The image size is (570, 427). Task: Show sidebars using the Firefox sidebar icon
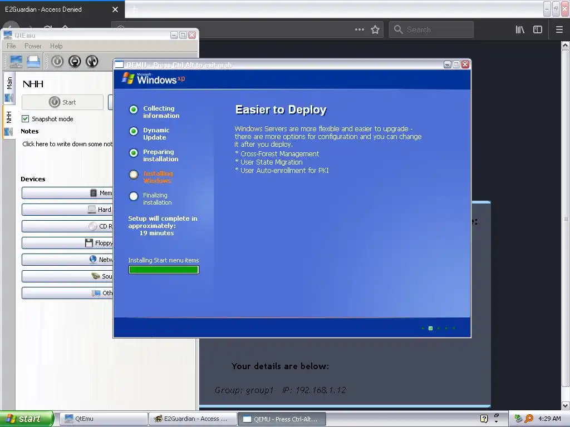pos(538,29)
